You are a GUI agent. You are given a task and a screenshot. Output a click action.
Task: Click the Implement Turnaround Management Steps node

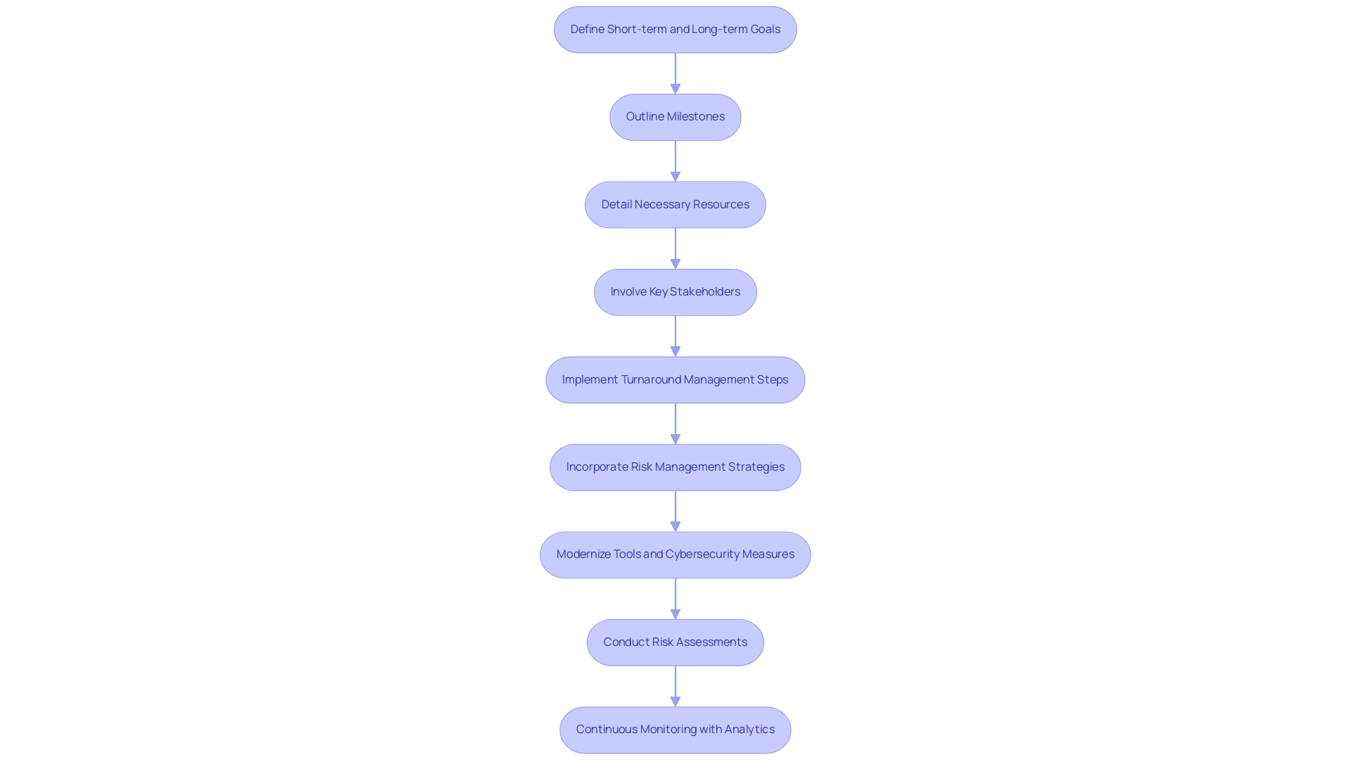tap(675, 379)
